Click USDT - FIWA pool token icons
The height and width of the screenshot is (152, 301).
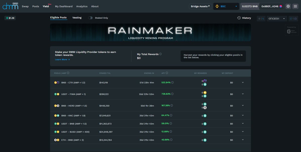click(57, 94)
